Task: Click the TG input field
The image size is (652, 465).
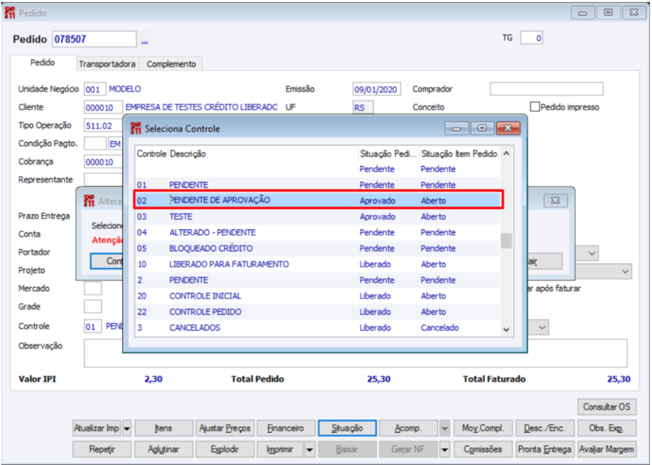Action: (531, 38)
